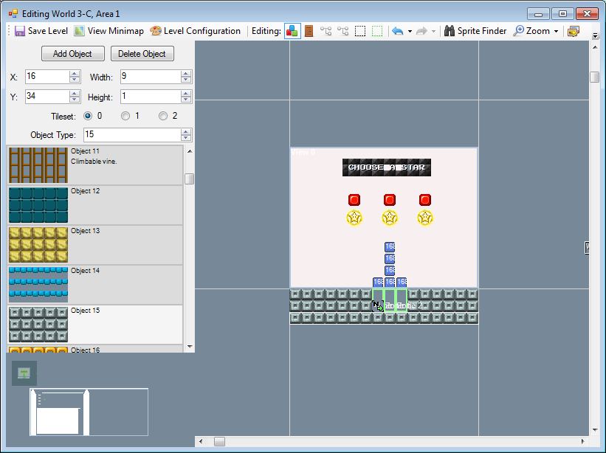Switch to object editing mode icon
This screenshot has height=453, width=606.
[292, 31]
